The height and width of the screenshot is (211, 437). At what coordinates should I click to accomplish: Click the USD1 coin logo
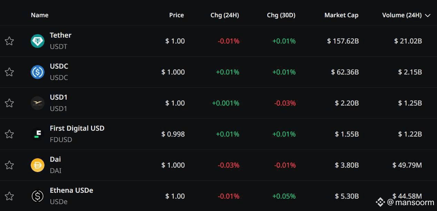click(38, 103)
